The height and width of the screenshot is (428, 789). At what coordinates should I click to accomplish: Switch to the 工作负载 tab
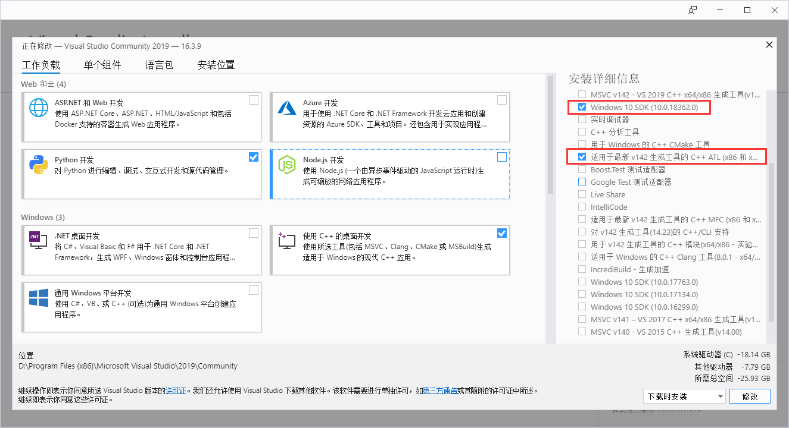41,65
